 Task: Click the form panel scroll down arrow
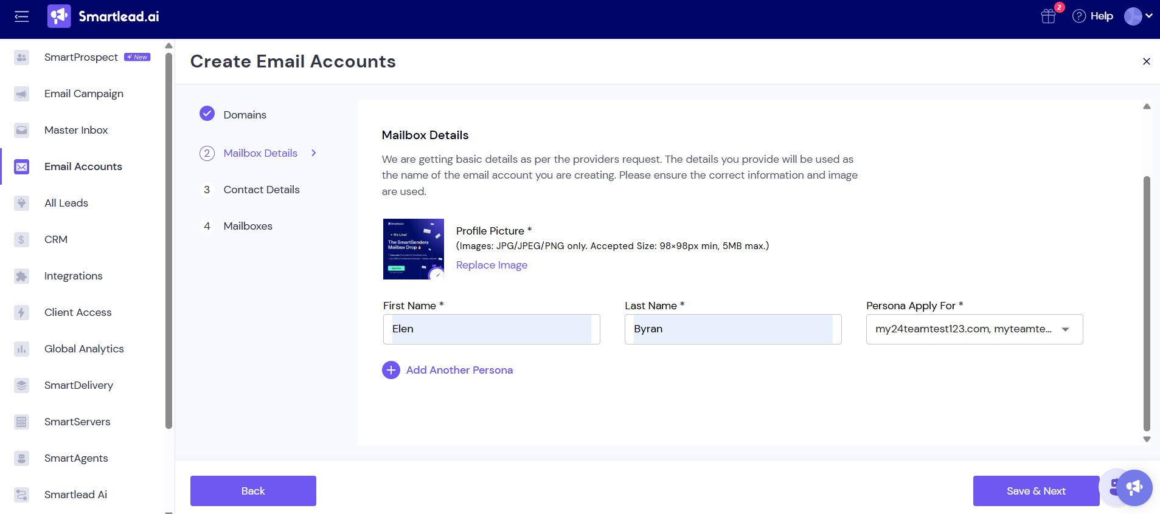tap(1147, 439)
